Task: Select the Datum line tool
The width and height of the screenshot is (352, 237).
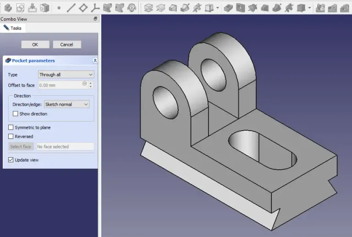Action: [71, 8]
